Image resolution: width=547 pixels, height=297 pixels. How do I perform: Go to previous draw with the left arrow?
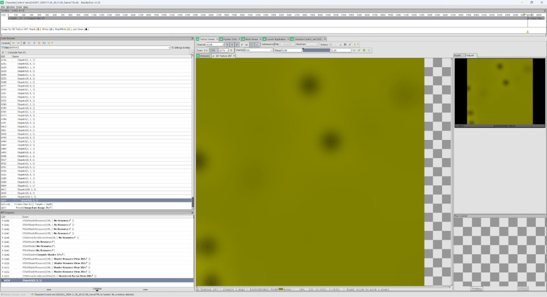(x=14, y=43)
